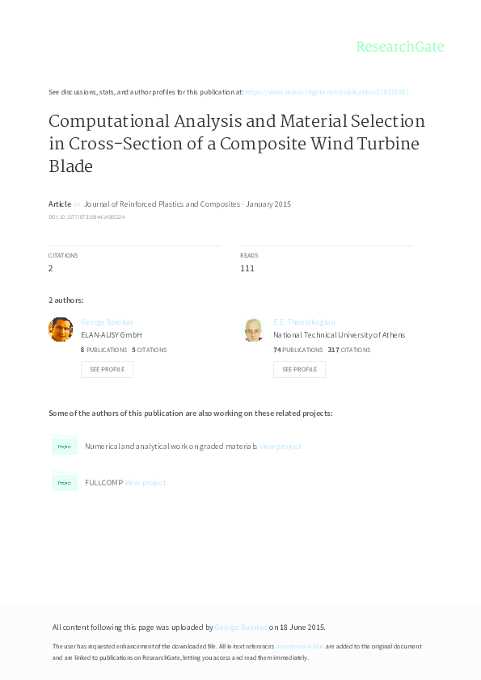Screen dimensions: 481x680
Task: Open the ResearchGate logo
Action: pyautogui.click(x=402, y=47)
